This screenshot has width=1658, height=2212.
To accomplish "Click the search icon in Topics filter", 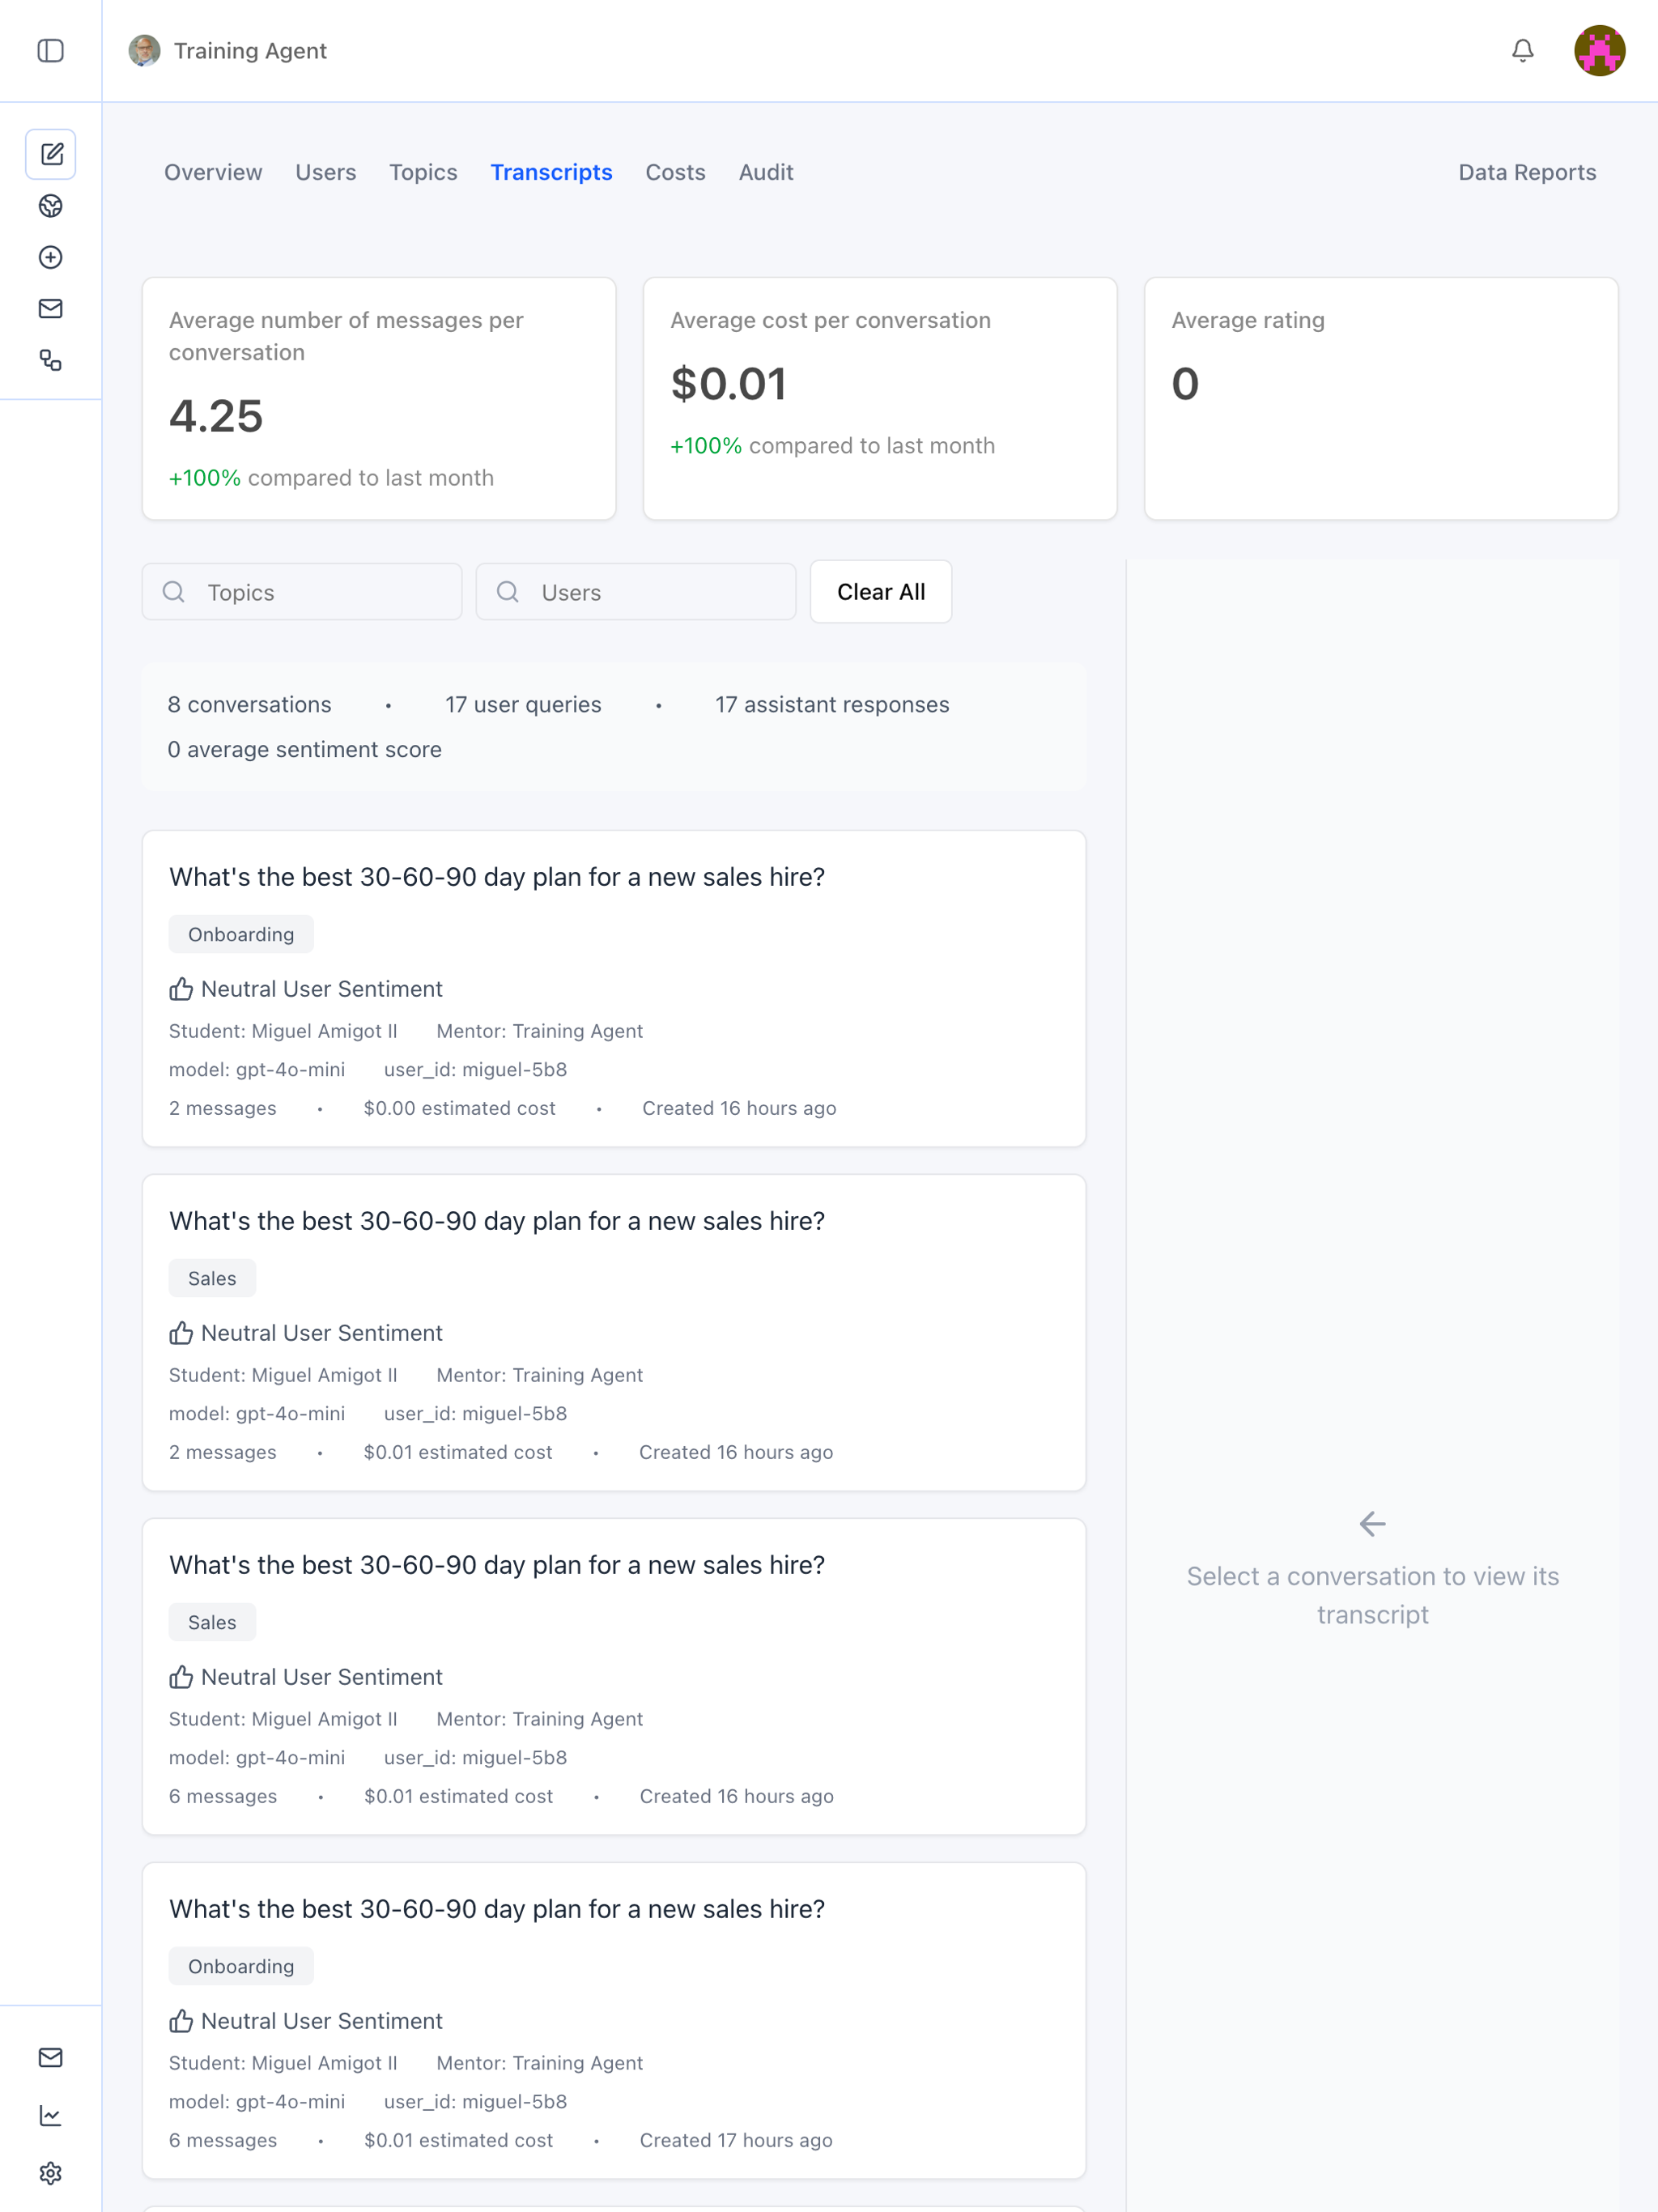I will pyautogui.click(x=174, y=592).
